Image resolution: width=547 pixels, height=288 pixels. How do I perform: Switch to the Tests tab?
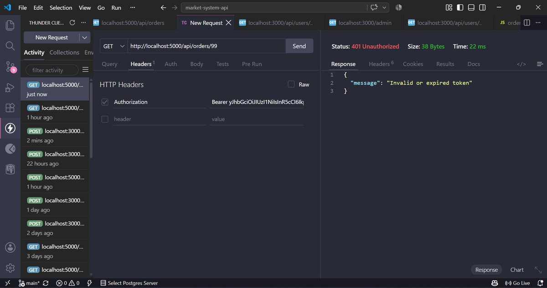[x=222, y=64]
